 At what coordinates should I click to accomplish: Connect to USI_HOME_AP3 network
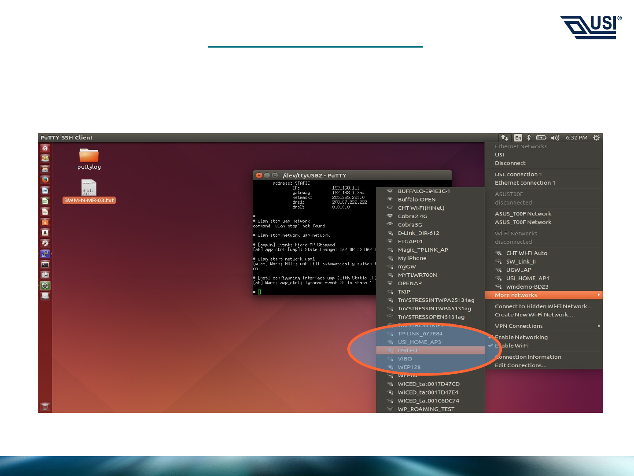[x=431, y=342]
